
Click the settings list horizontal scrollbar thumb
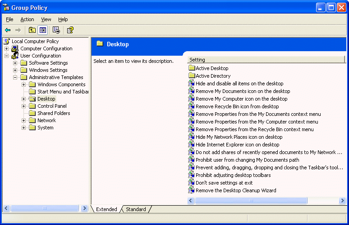[x=251, y=201]
